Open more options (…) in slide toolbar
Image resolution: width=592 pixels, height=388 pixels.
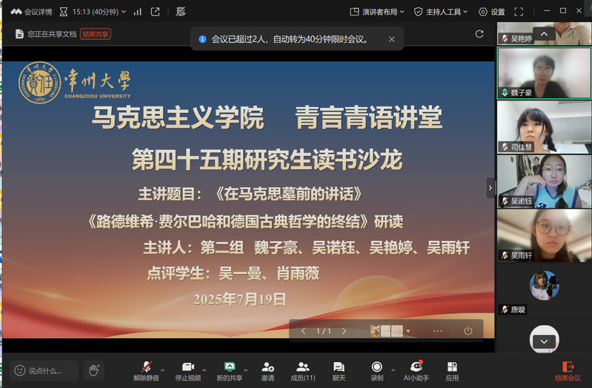[438, 331]
